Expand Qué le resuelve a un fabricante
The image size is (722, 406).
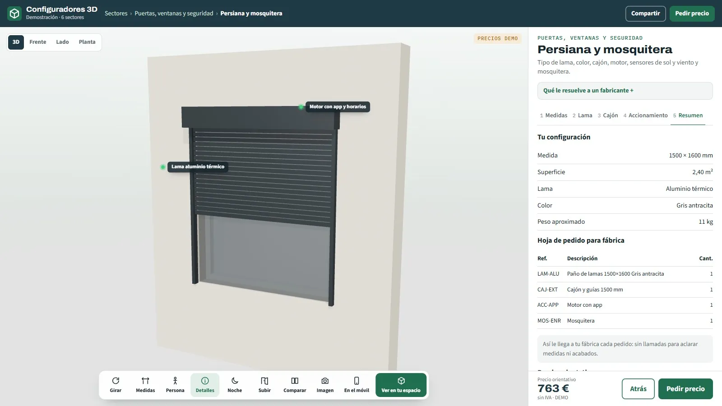tap(625, 91)
